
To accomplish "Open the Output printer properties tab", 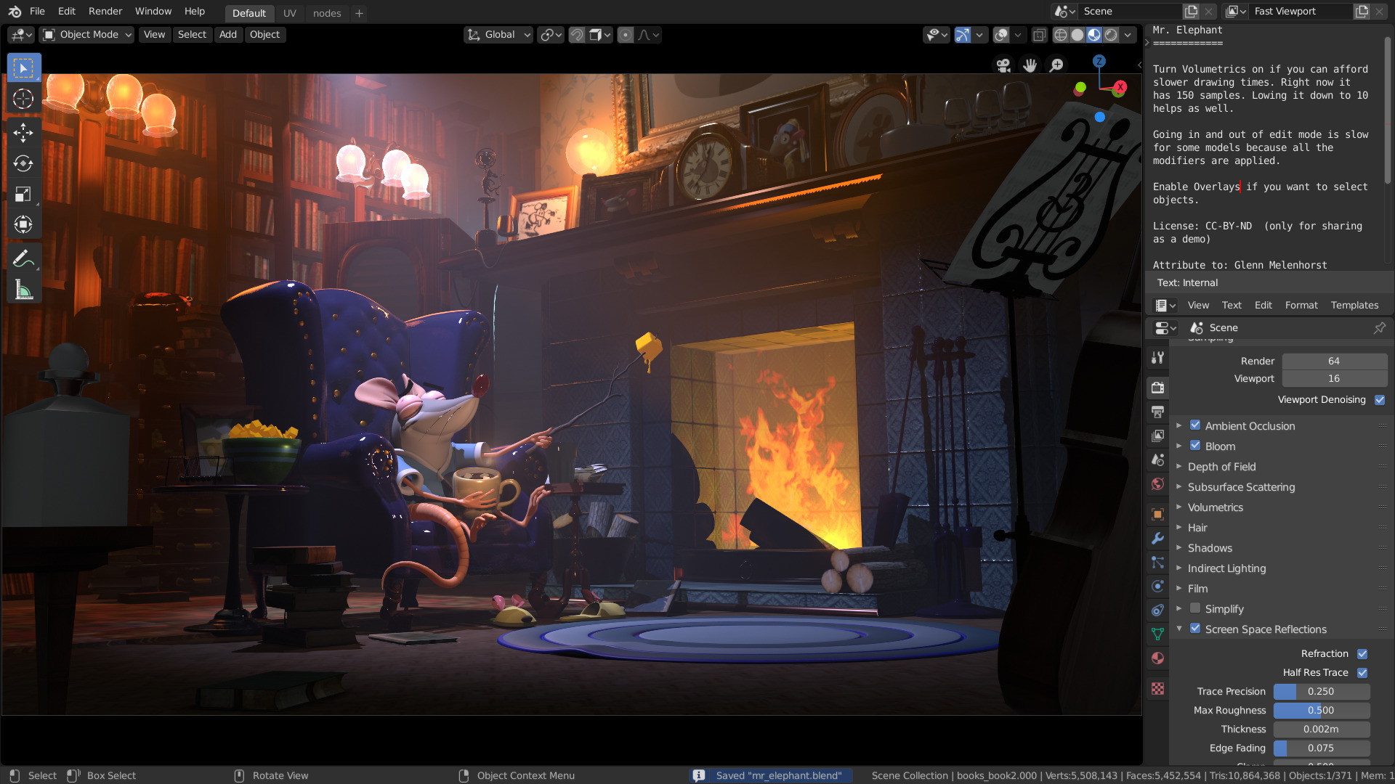I will [x=1157, y=412].
